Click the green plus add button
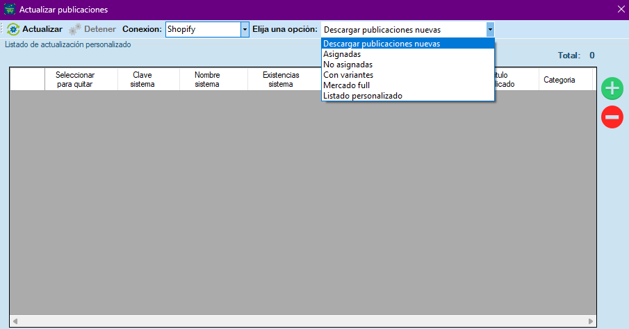Screen dimensions: 629x329 click(x=612, y=88)
